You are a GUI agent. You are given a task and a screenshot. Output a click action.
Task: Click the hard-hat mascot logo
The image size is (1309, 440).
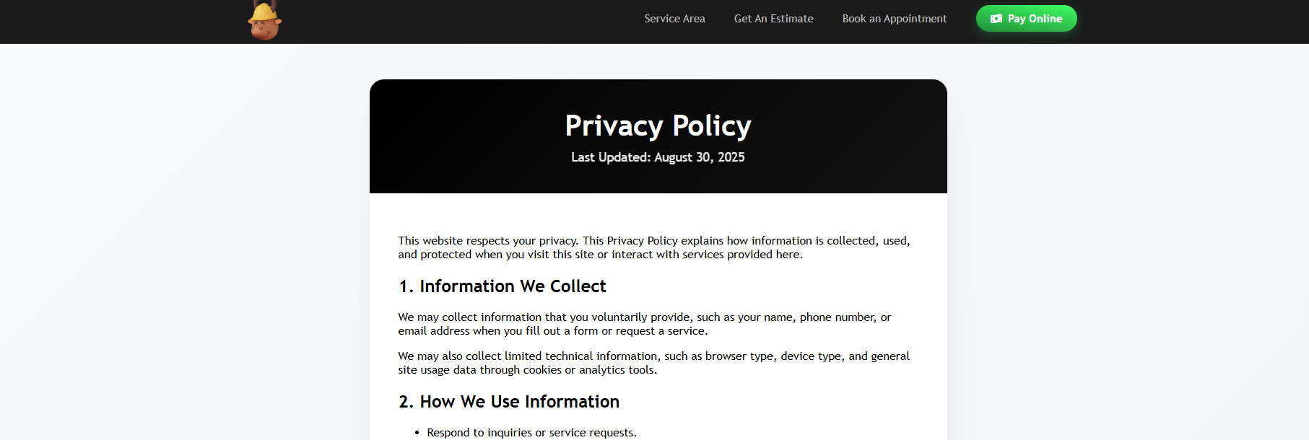pyautogui.click(x=265, y=20)
